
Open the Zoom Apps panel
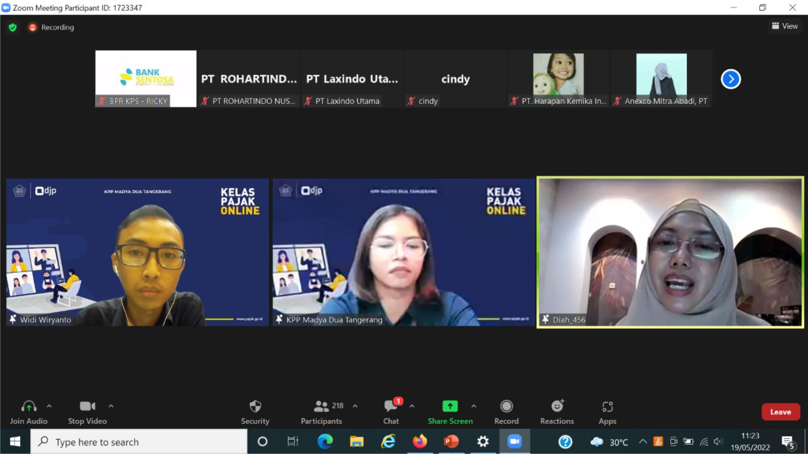[607, 411]
